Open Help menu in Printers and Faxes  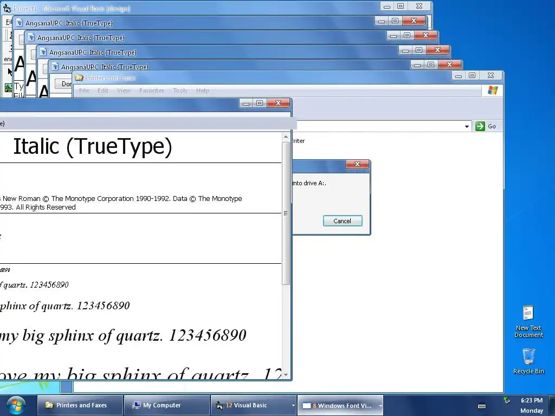click(x=203, y=90)
